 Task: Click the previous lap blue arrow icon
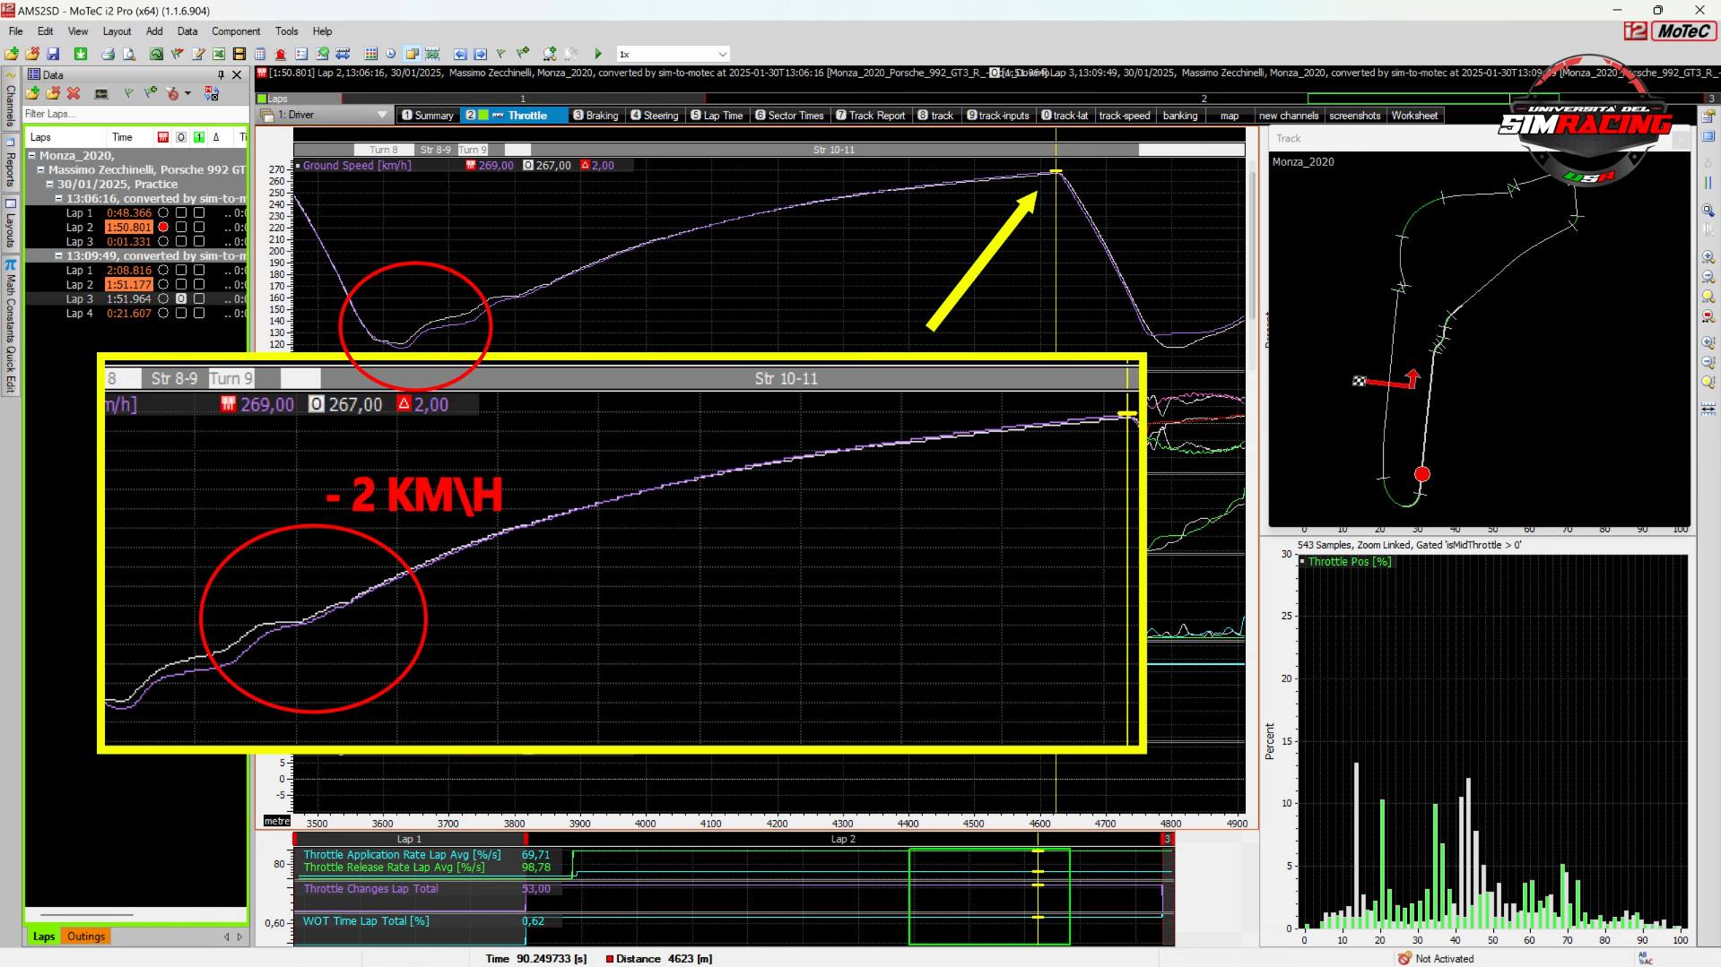pyautogui.click(x=460, y=54)
